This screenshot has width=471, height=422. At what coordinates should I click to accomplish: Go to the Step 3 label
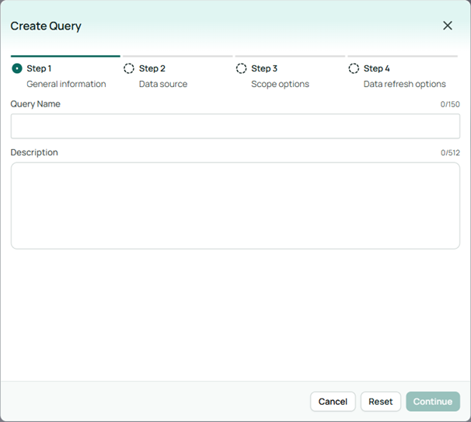click(264, 68)
